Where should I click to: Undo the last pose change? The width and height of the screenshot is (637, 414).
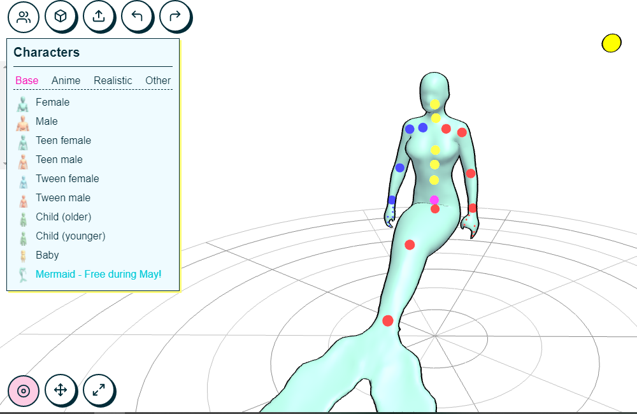click(x=137, y=17)
